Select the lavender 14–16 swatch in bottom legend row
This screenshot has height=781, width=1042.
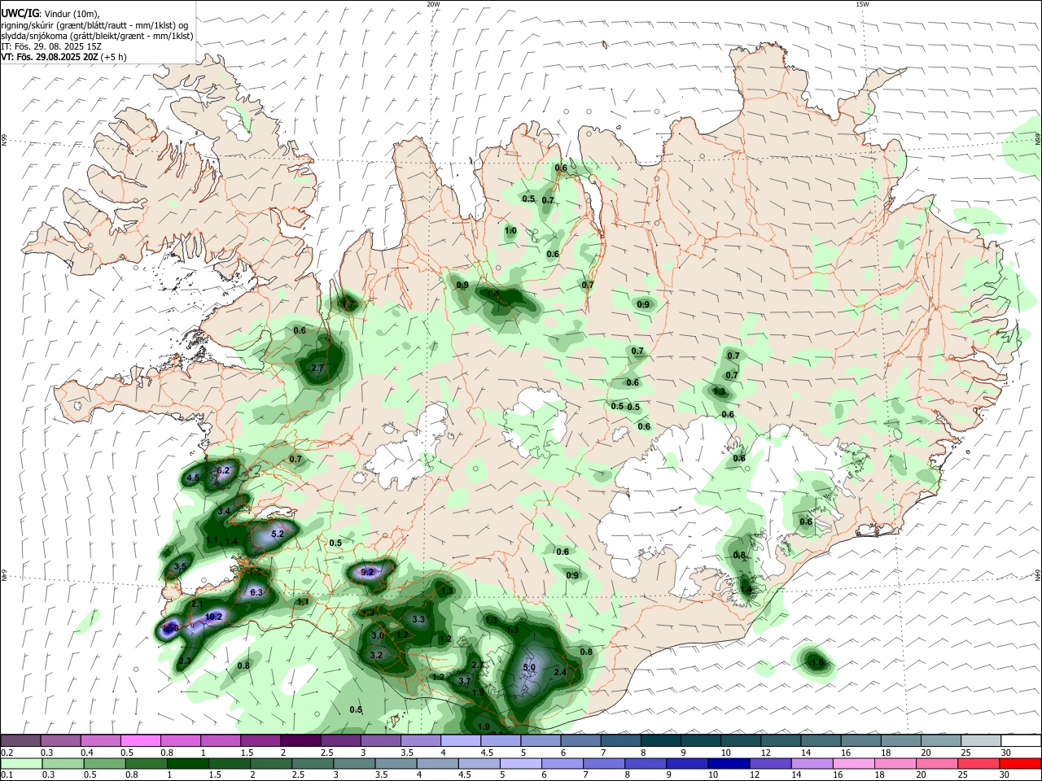coord(811,763)
